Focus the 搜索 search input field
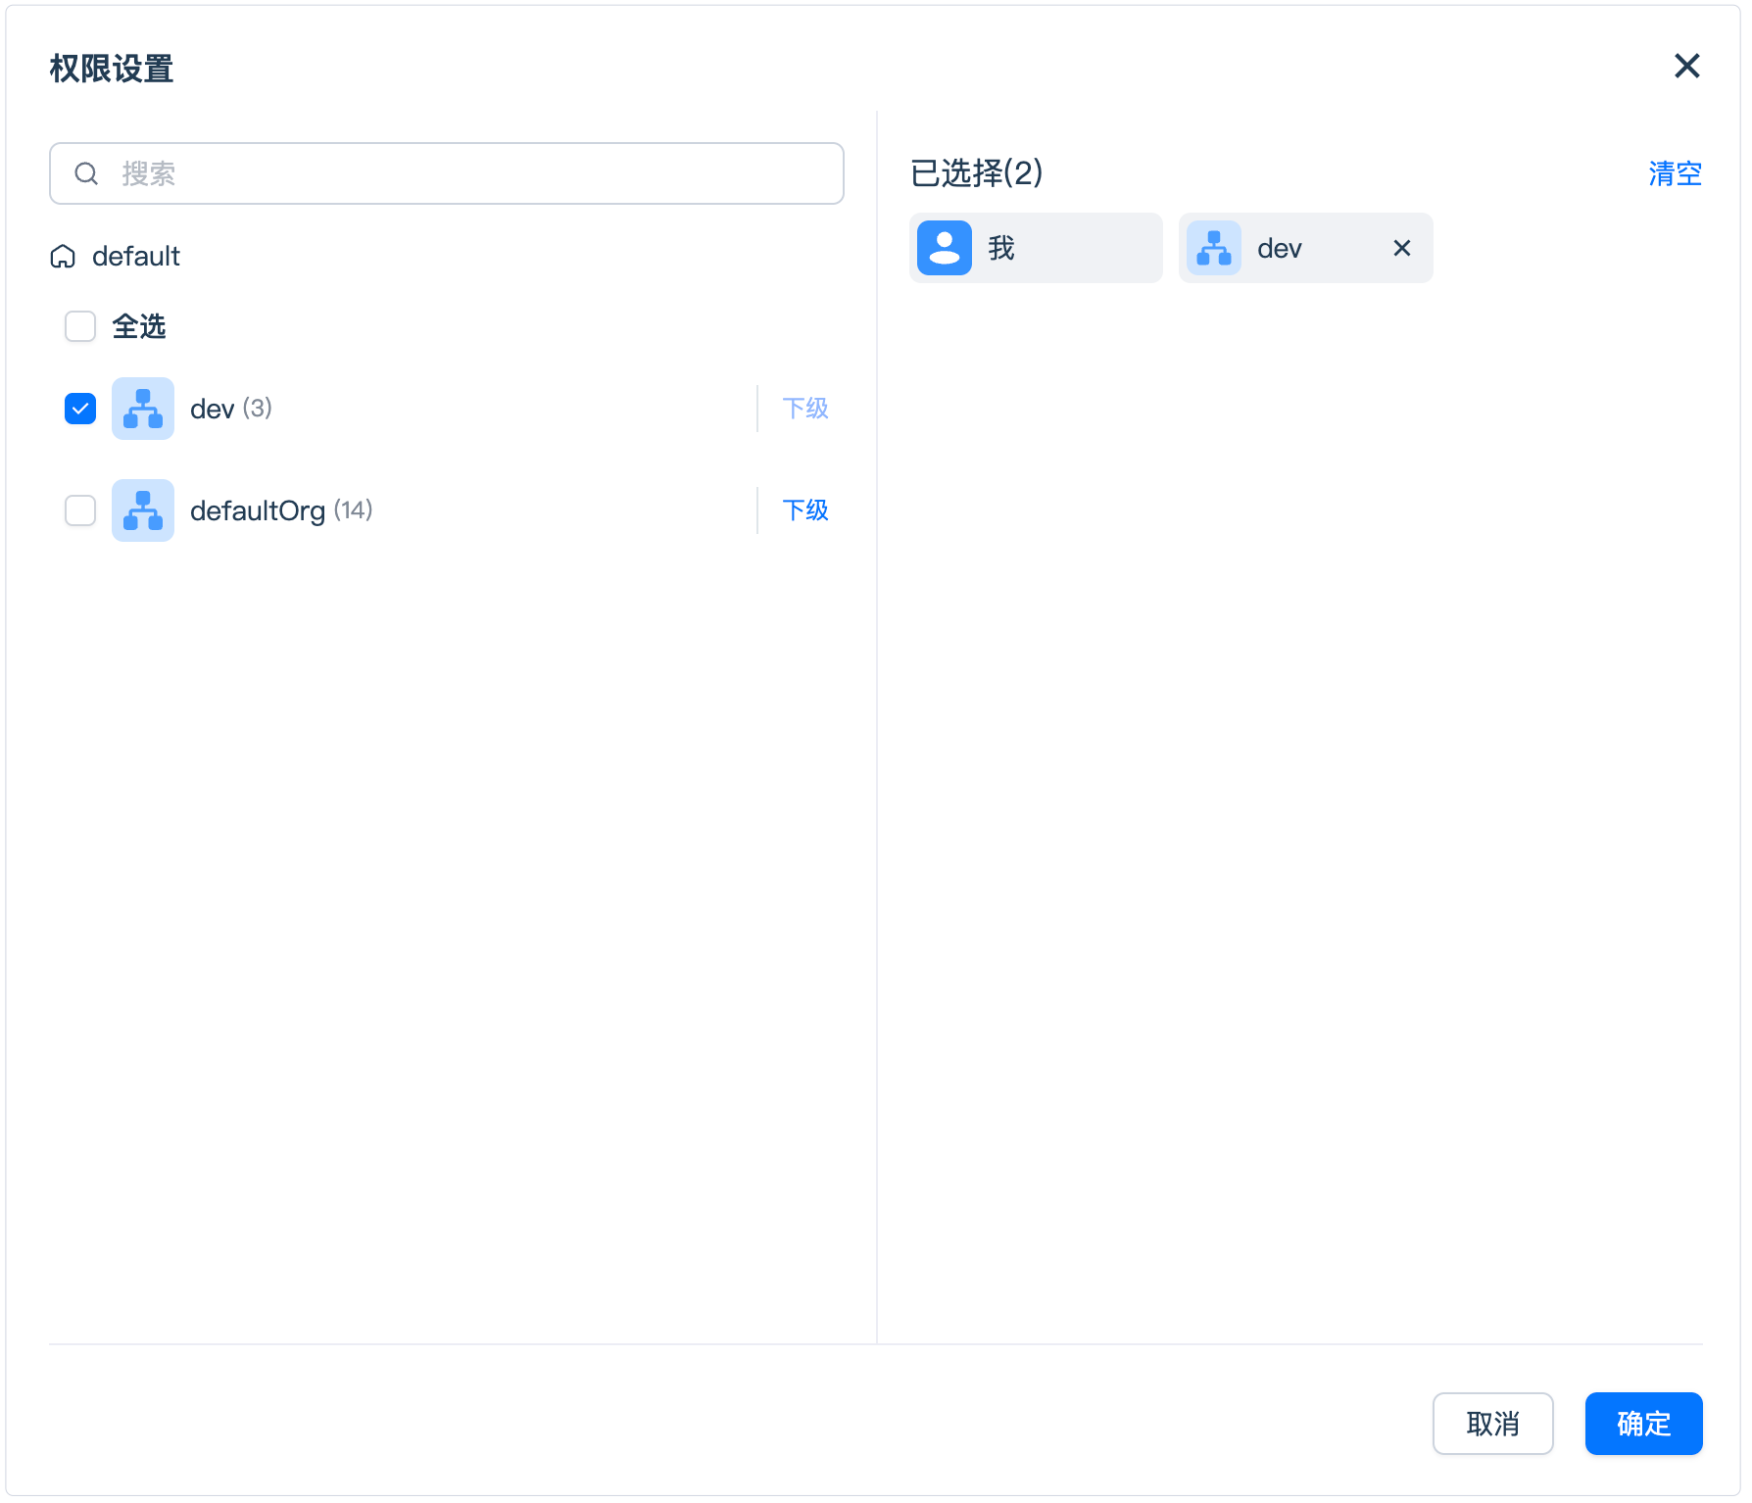Viewport: 1752px width, 1503px height. click(x=470, y=173)
